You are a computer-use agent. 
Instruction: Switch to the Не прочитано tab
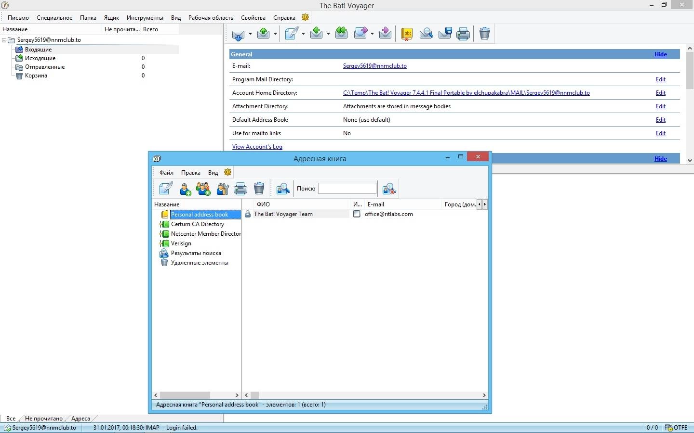click(43, 419)
